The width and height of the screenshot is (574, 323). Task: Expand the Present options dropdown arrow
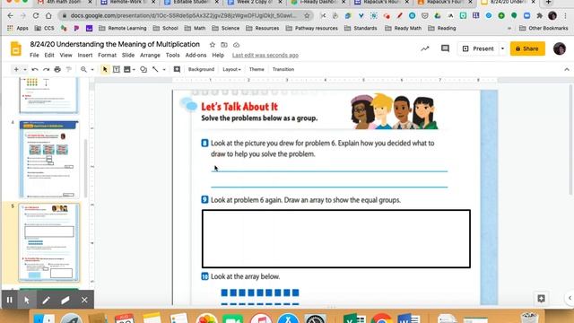coord(502,48)
